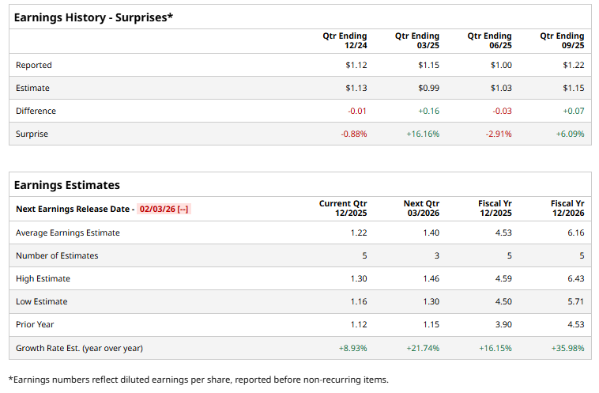Click the Fiscal Yr 12/2026 column header

tap(567, 209)
